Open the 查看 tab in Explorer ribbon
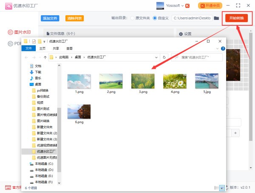The height and width of the screenshot is (193, 255). (x=69, y=49)
